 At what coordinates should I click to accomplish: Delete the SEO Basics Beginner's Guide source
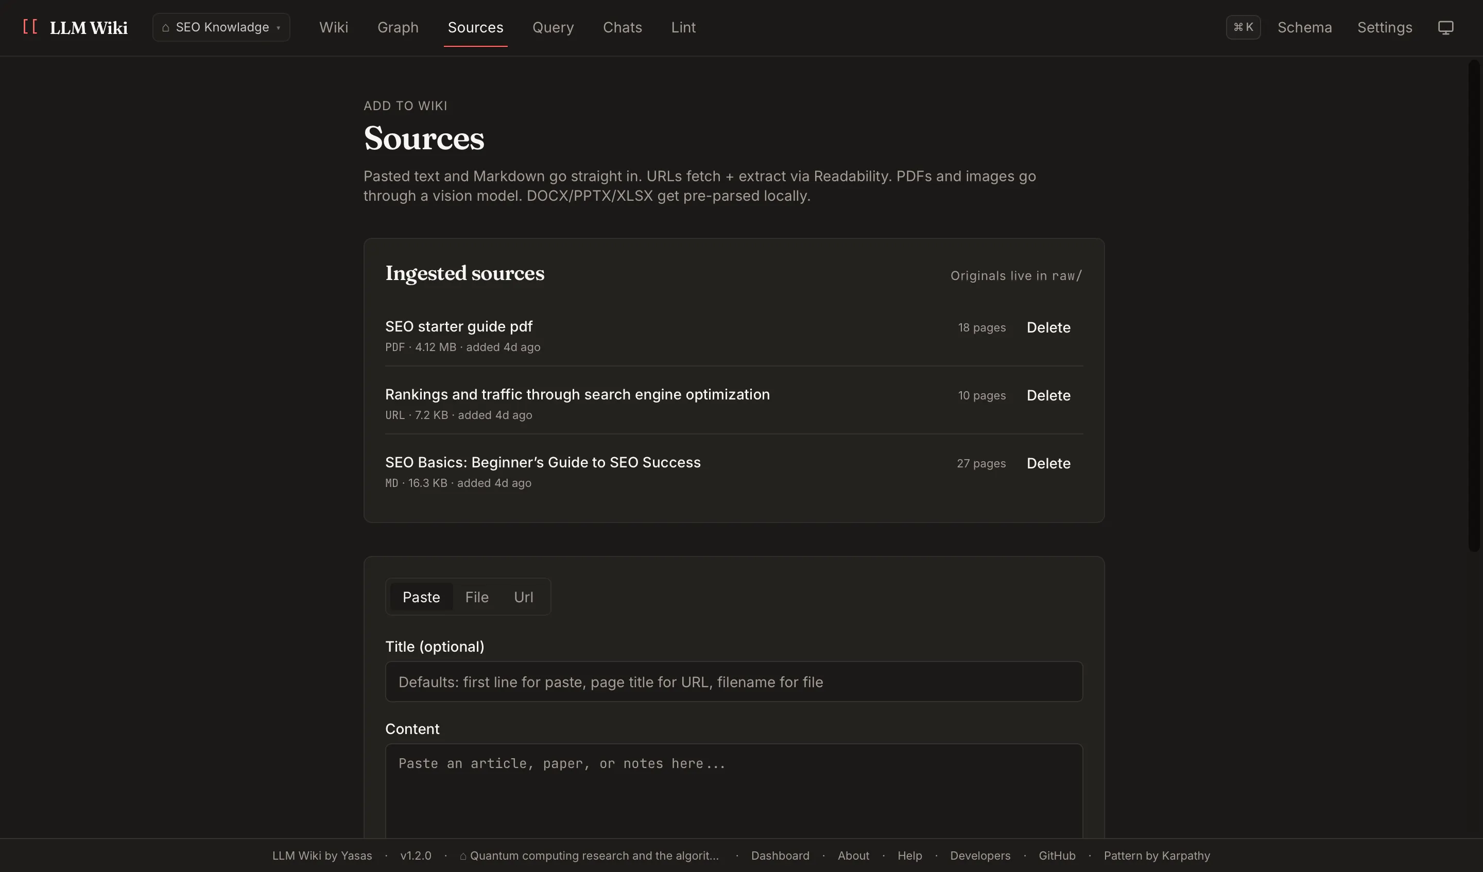coord(1048,463)
